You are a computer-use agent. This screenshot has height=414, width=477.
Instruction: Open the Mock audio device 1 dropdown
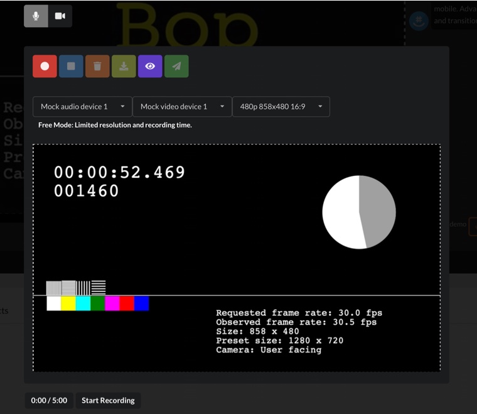click(82, 107)
